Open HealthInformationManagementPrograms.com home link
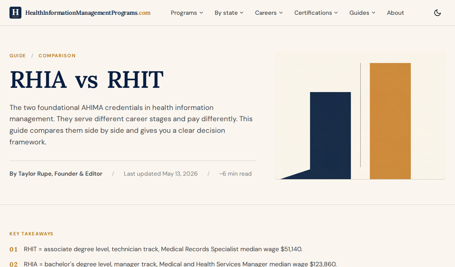This screenshot has width=455, height=267. pos(80,13)
